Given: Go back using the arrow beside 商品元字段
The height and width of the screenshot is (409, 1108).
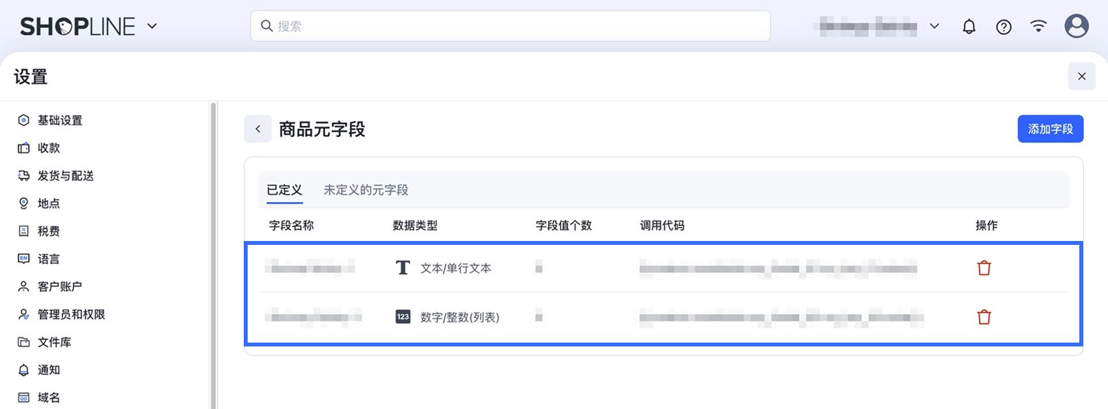Looking at the screenshot, I should pyautogui.click(x=258, y=129).
